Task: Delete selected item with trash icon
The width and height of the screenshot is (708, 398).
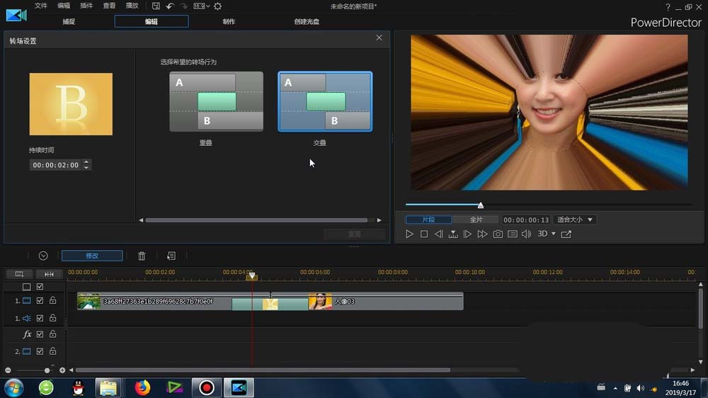Action: pos(142,256)
